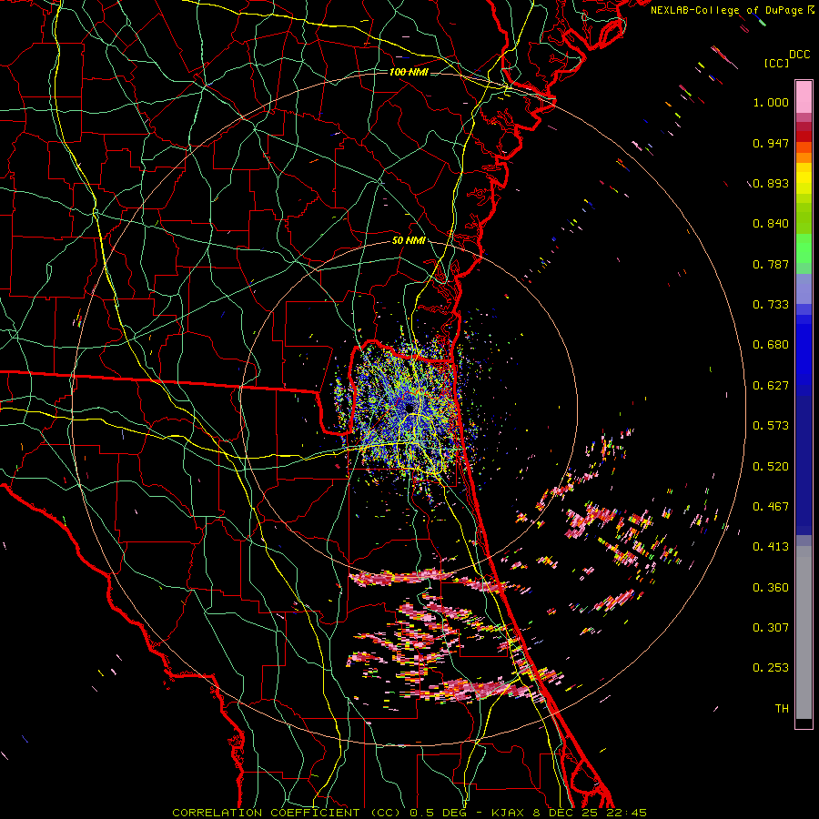Screen dimensions: 819x819
Task: Click the 0.733 scale value
Action: pyautogui.click(x=771, y=305)
